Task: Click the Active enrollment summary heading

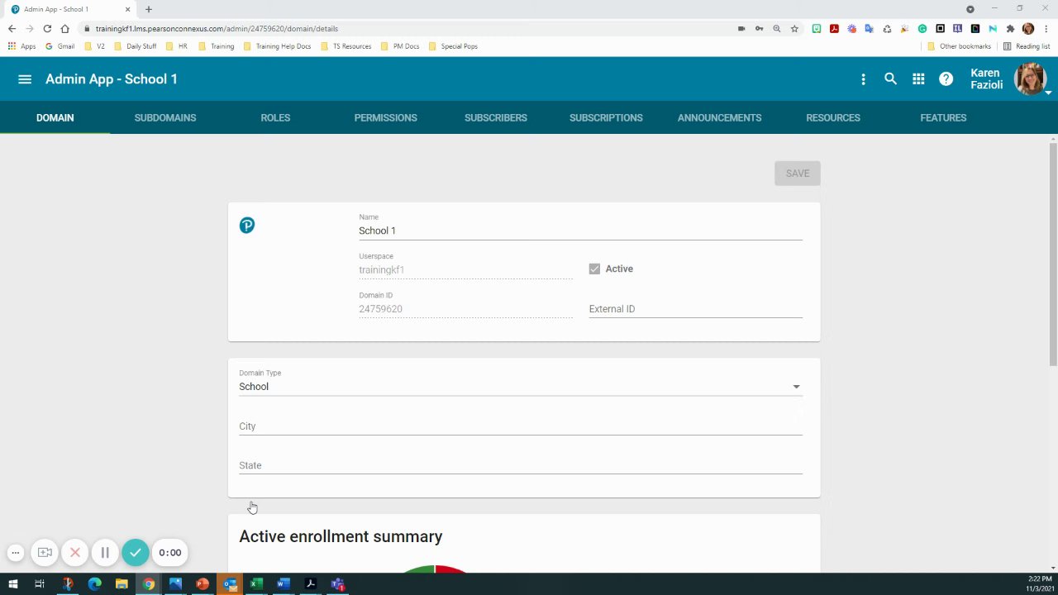Action: click(341, 536)
